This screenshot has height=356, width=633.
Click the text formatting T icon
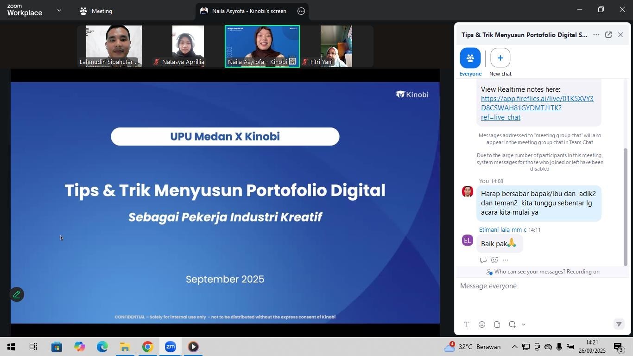pos(467,324)
